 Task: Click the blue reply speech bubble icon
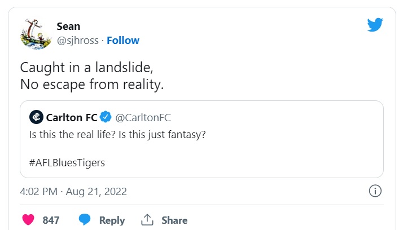point(85,220)
